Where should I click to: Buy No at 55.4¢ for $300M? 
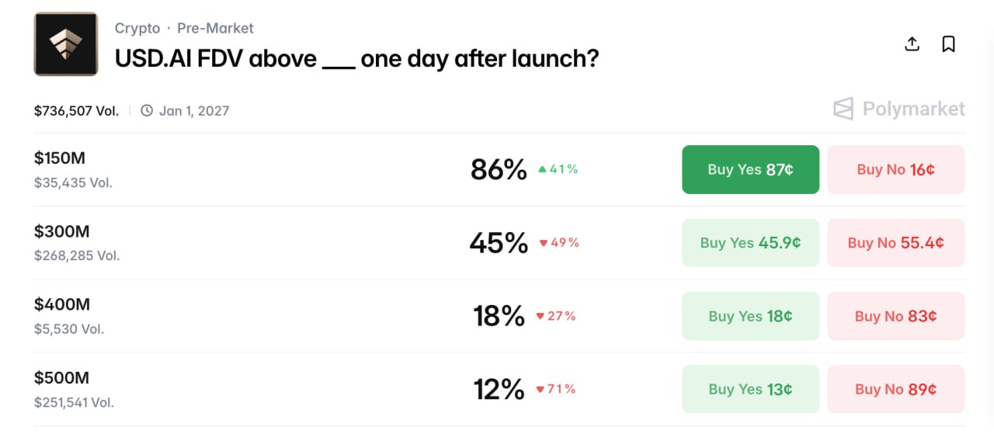click(896, 243)
